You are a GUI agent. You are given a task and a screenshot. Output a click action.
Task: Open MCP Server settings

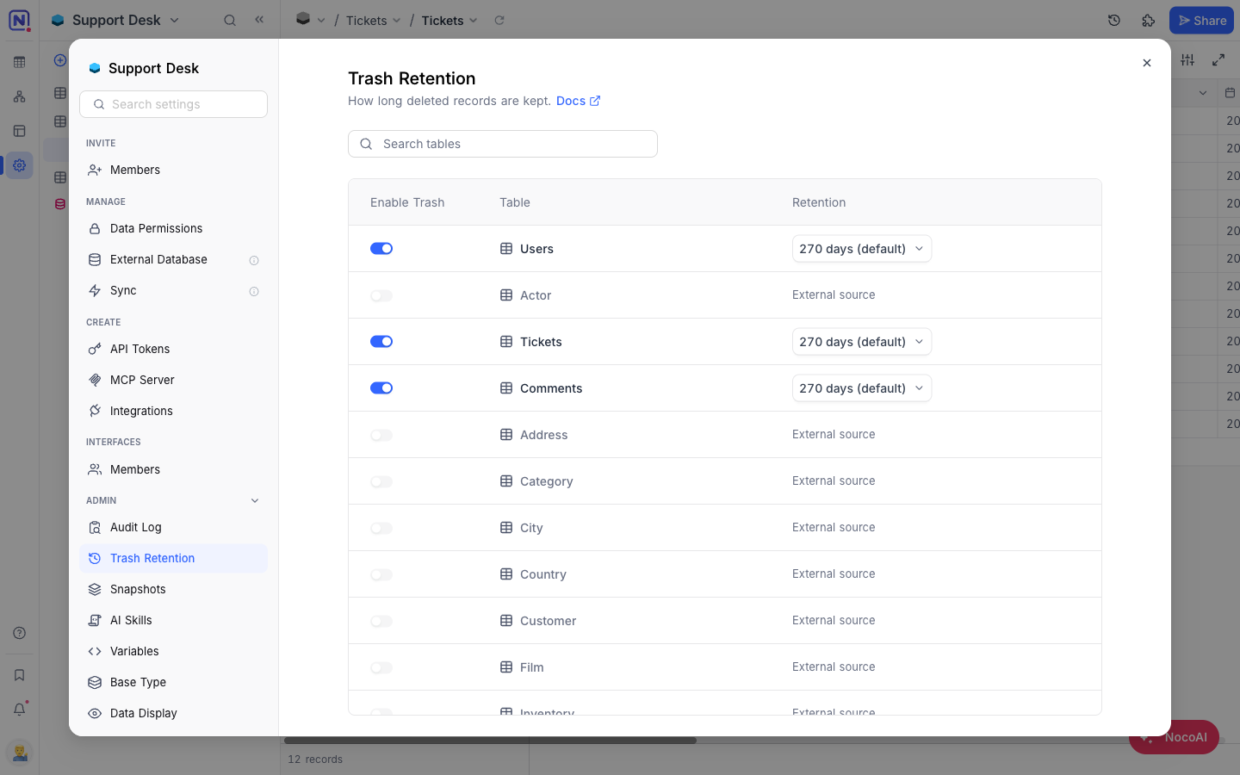tap(173, 380)
